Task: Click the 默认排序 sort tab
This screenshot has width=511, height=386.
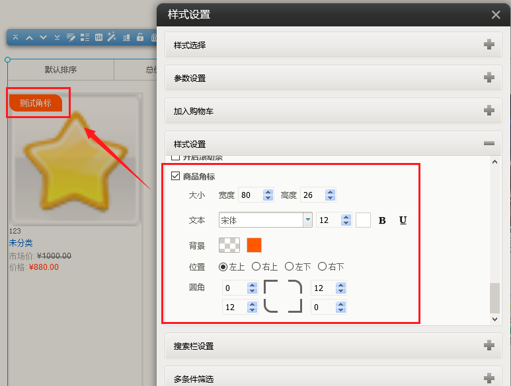Action: (x=61, y=69)
